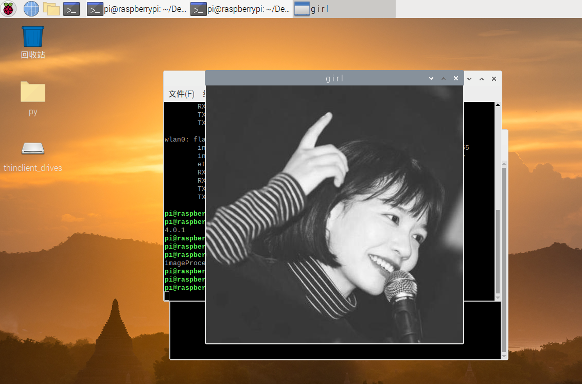The image size is (582, 384).
Task: Open the Raspberry Pi main menu
Action: pyautogui.click(x=8, y=9)
